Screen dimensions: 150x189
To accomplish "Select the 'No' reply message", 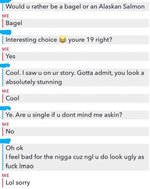I will (x=76, y=132).
